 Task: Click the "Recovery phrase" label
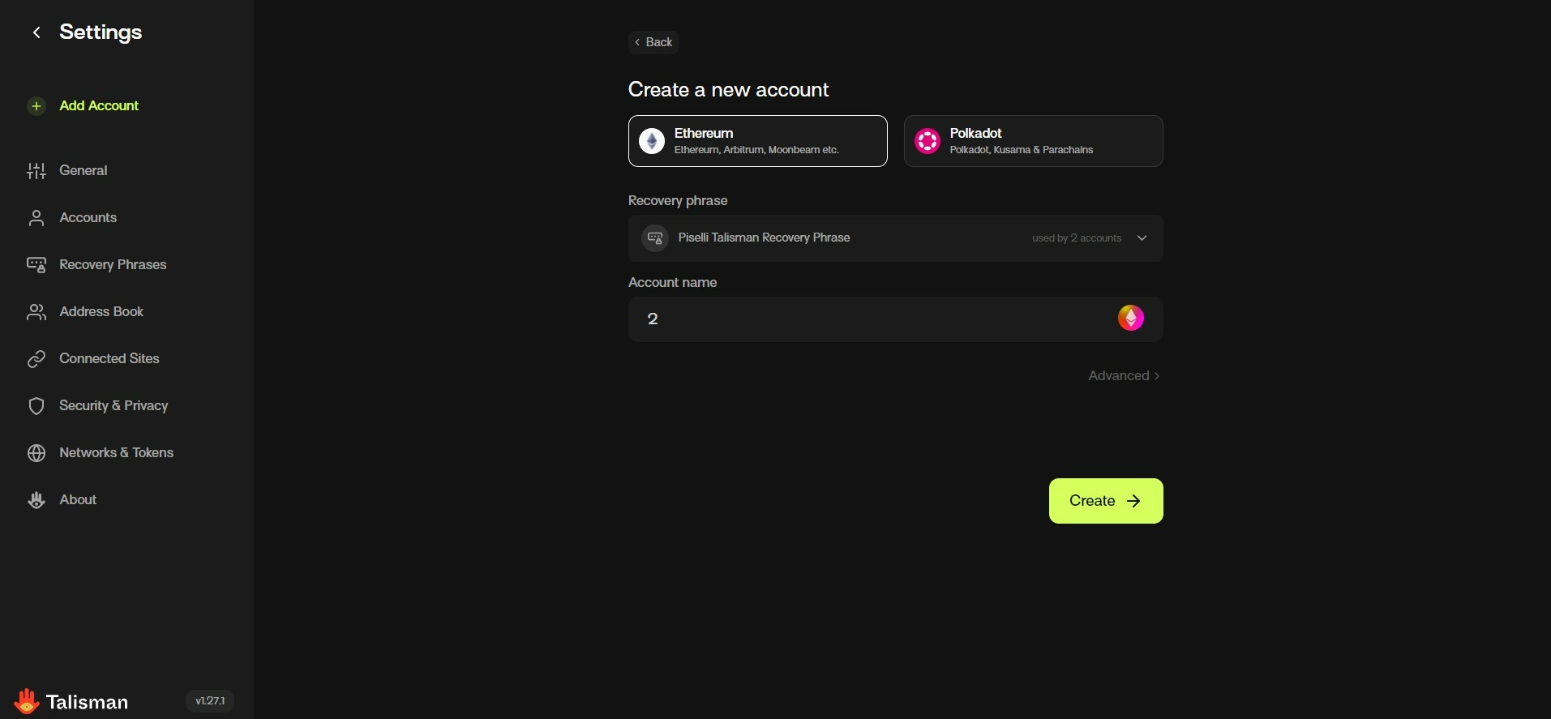[x=678, y=201]
